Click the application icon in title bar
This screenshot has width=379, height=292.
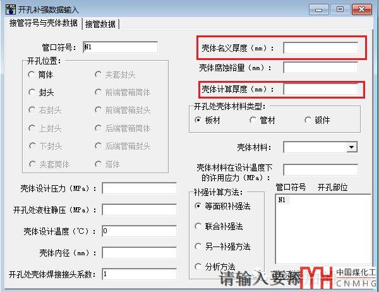11,9
